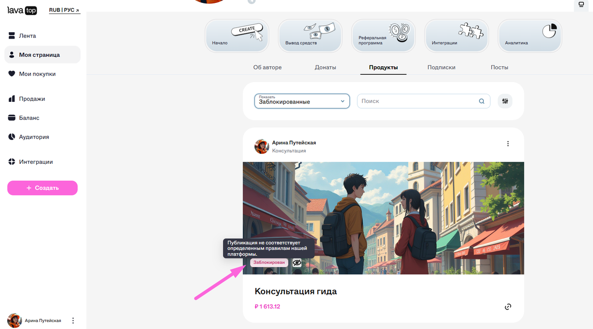The height and width of the screenshot is (329, 593).
Task: Go to Моя страница in the sidebar
Action: 42,54
